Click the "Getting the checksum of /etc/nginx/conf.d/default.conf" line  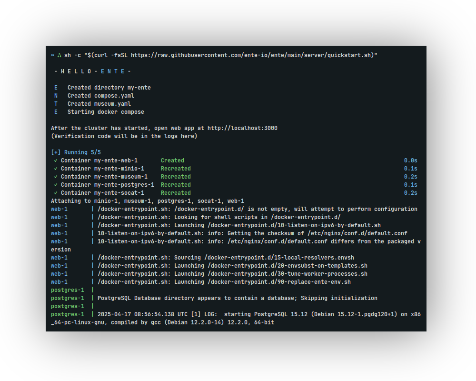229,233
